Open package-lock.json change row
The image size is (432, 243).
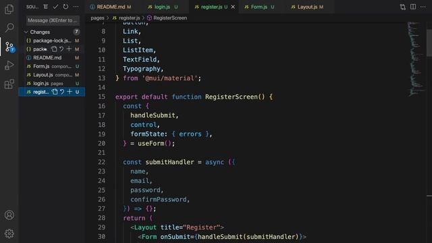tap(52, 40)
